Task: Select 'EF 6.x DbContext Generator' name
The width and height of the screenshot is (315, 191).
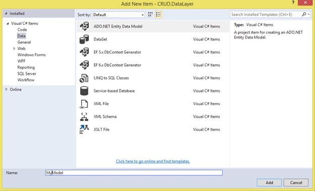Action: (x=117, y=65)
